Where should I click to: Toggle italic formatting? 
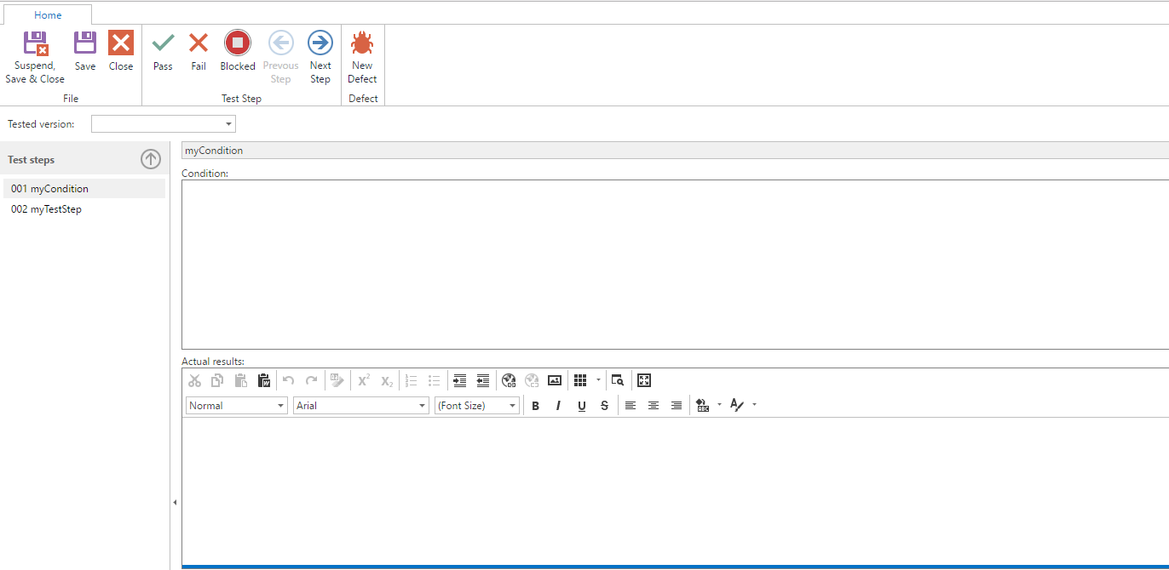tap(558, 406)
